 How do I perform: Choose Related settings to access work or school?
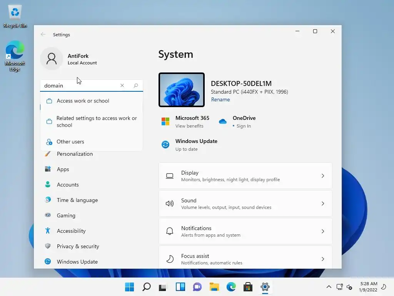92,121
